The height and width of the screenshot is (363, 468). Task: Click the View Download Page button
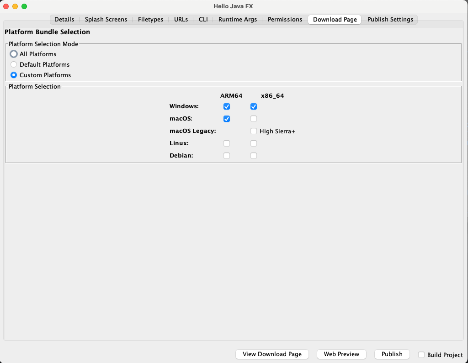[x=272, y=354]
